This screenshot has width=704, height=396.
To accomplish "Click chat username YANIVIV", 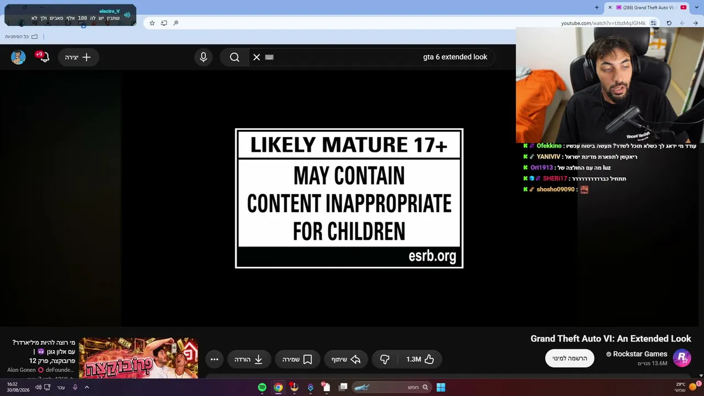I will pos(548,157).
